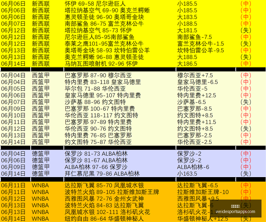Click match 南部鲨鱼 86-75 富兰克林公牛
The image size is (266, 222).
pos(104,24)
